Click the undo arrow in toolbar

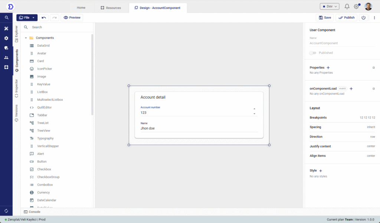point(44,17)
